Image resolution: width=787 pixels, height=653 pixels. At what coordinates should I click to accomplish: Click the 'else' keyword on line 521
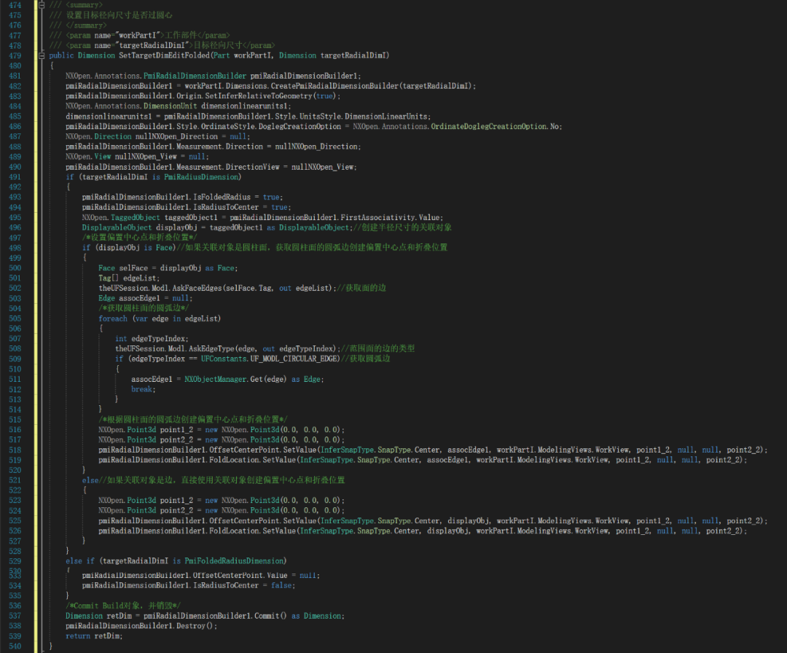[x=90, y=480]
